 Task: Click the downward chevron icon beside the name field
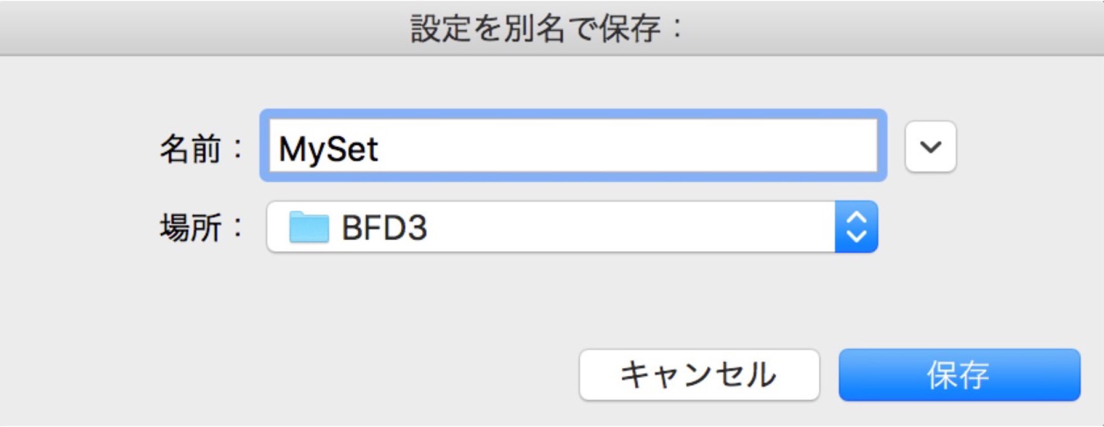(x=930, y=147)
